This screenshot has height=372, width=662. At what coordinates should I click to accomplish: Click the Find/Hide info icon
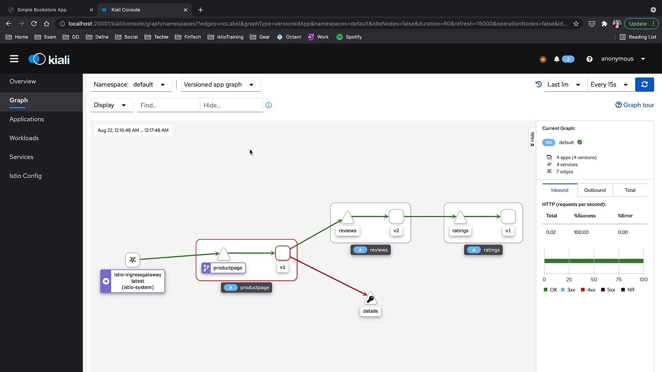click(269, 105)
